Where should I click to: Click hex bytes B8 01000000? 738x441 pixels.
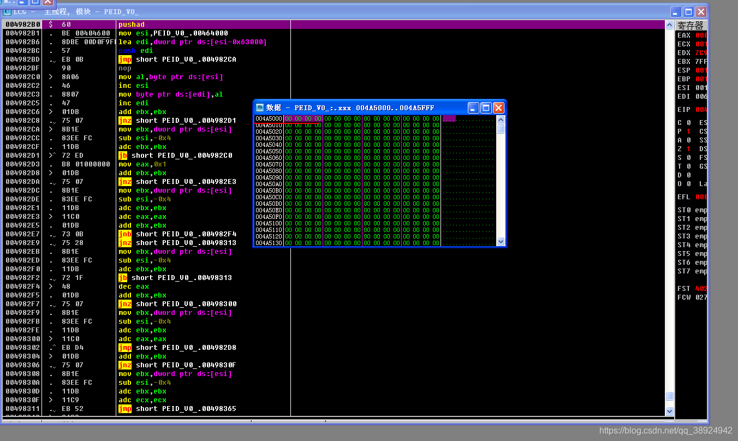coord(86,164)
